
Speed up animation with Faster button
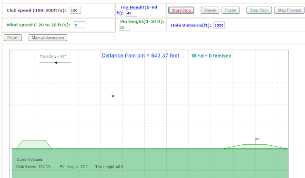point(231,10)
